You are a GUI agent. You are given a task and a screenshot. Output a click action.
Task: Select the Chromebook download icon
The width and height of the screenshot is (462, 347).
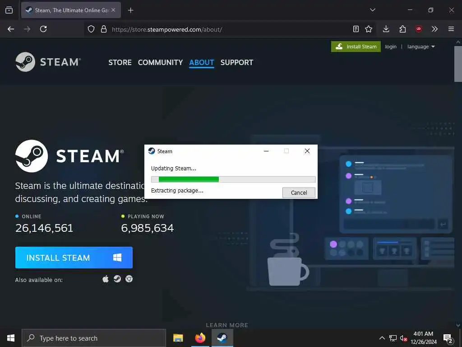click(129, 279)
